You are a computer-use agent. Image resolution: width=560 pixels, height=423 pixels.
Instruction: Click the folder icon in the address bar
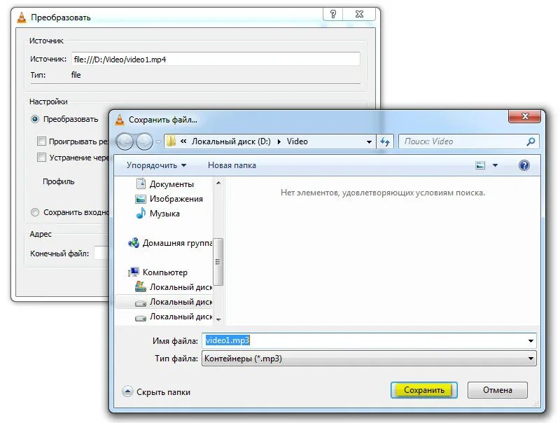coord(171,141)
